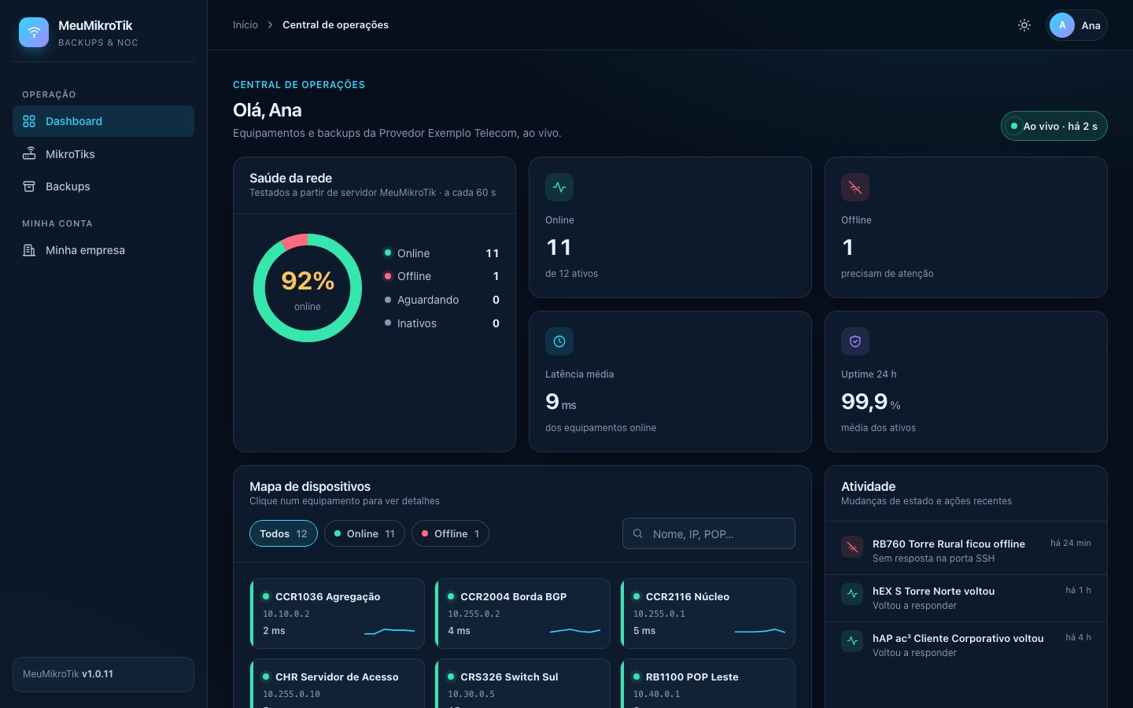Click the Latência média 9 ms card
1133x708 pixels.
[x=670, y=382]
